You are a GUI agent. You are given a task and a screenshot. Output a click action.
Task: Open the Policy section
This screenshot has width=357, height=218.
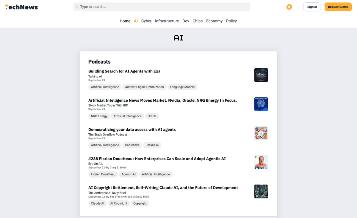(231, 21)
